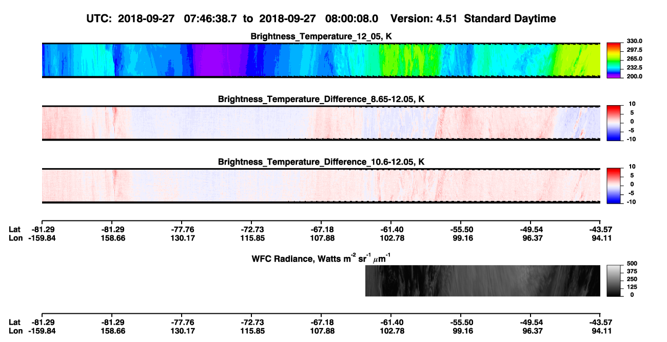Click 'Version: 4.51' in the header

[424, 18]
